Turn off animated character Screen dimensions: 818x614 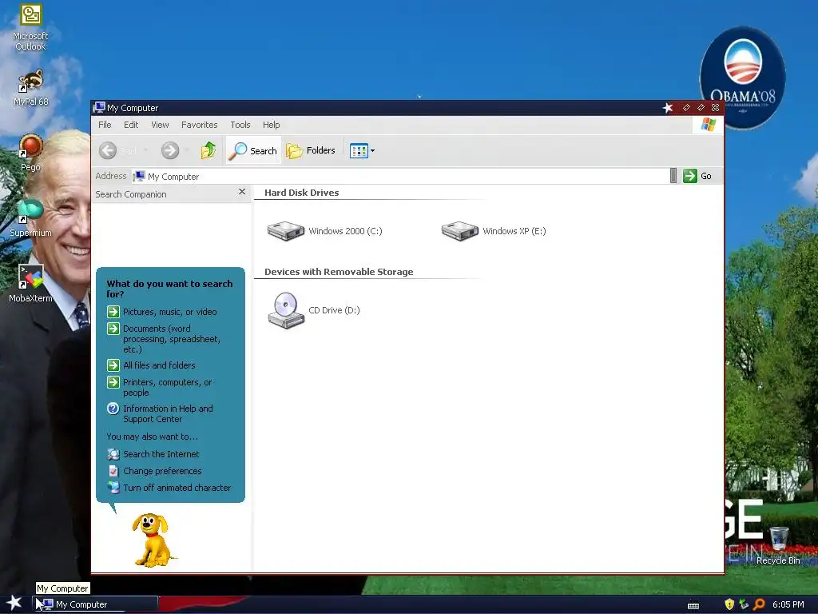[169, 488]
